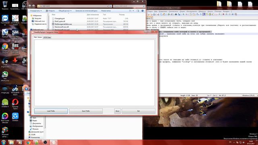Click File Explorer taskbar icon
Viewport: 258px width, 145px height.
click(x=12, y=142)
